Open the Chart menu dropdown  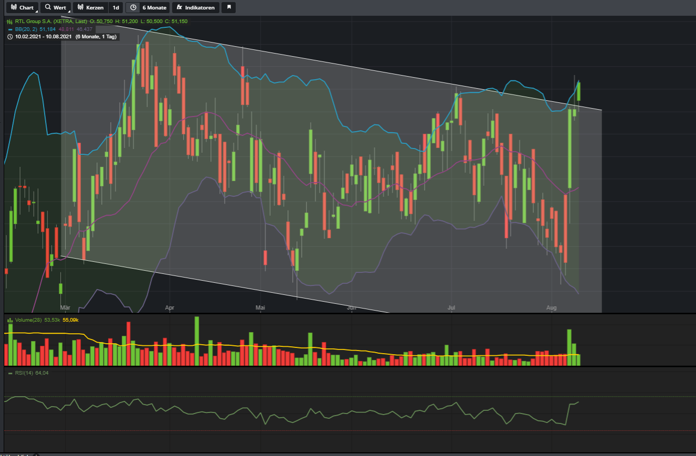pyautogui.click(x=22, y=8)
